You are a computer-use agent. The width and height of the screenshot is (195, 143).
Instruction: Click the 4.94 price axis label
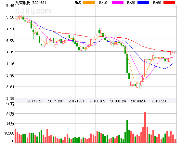coord(10,29)
